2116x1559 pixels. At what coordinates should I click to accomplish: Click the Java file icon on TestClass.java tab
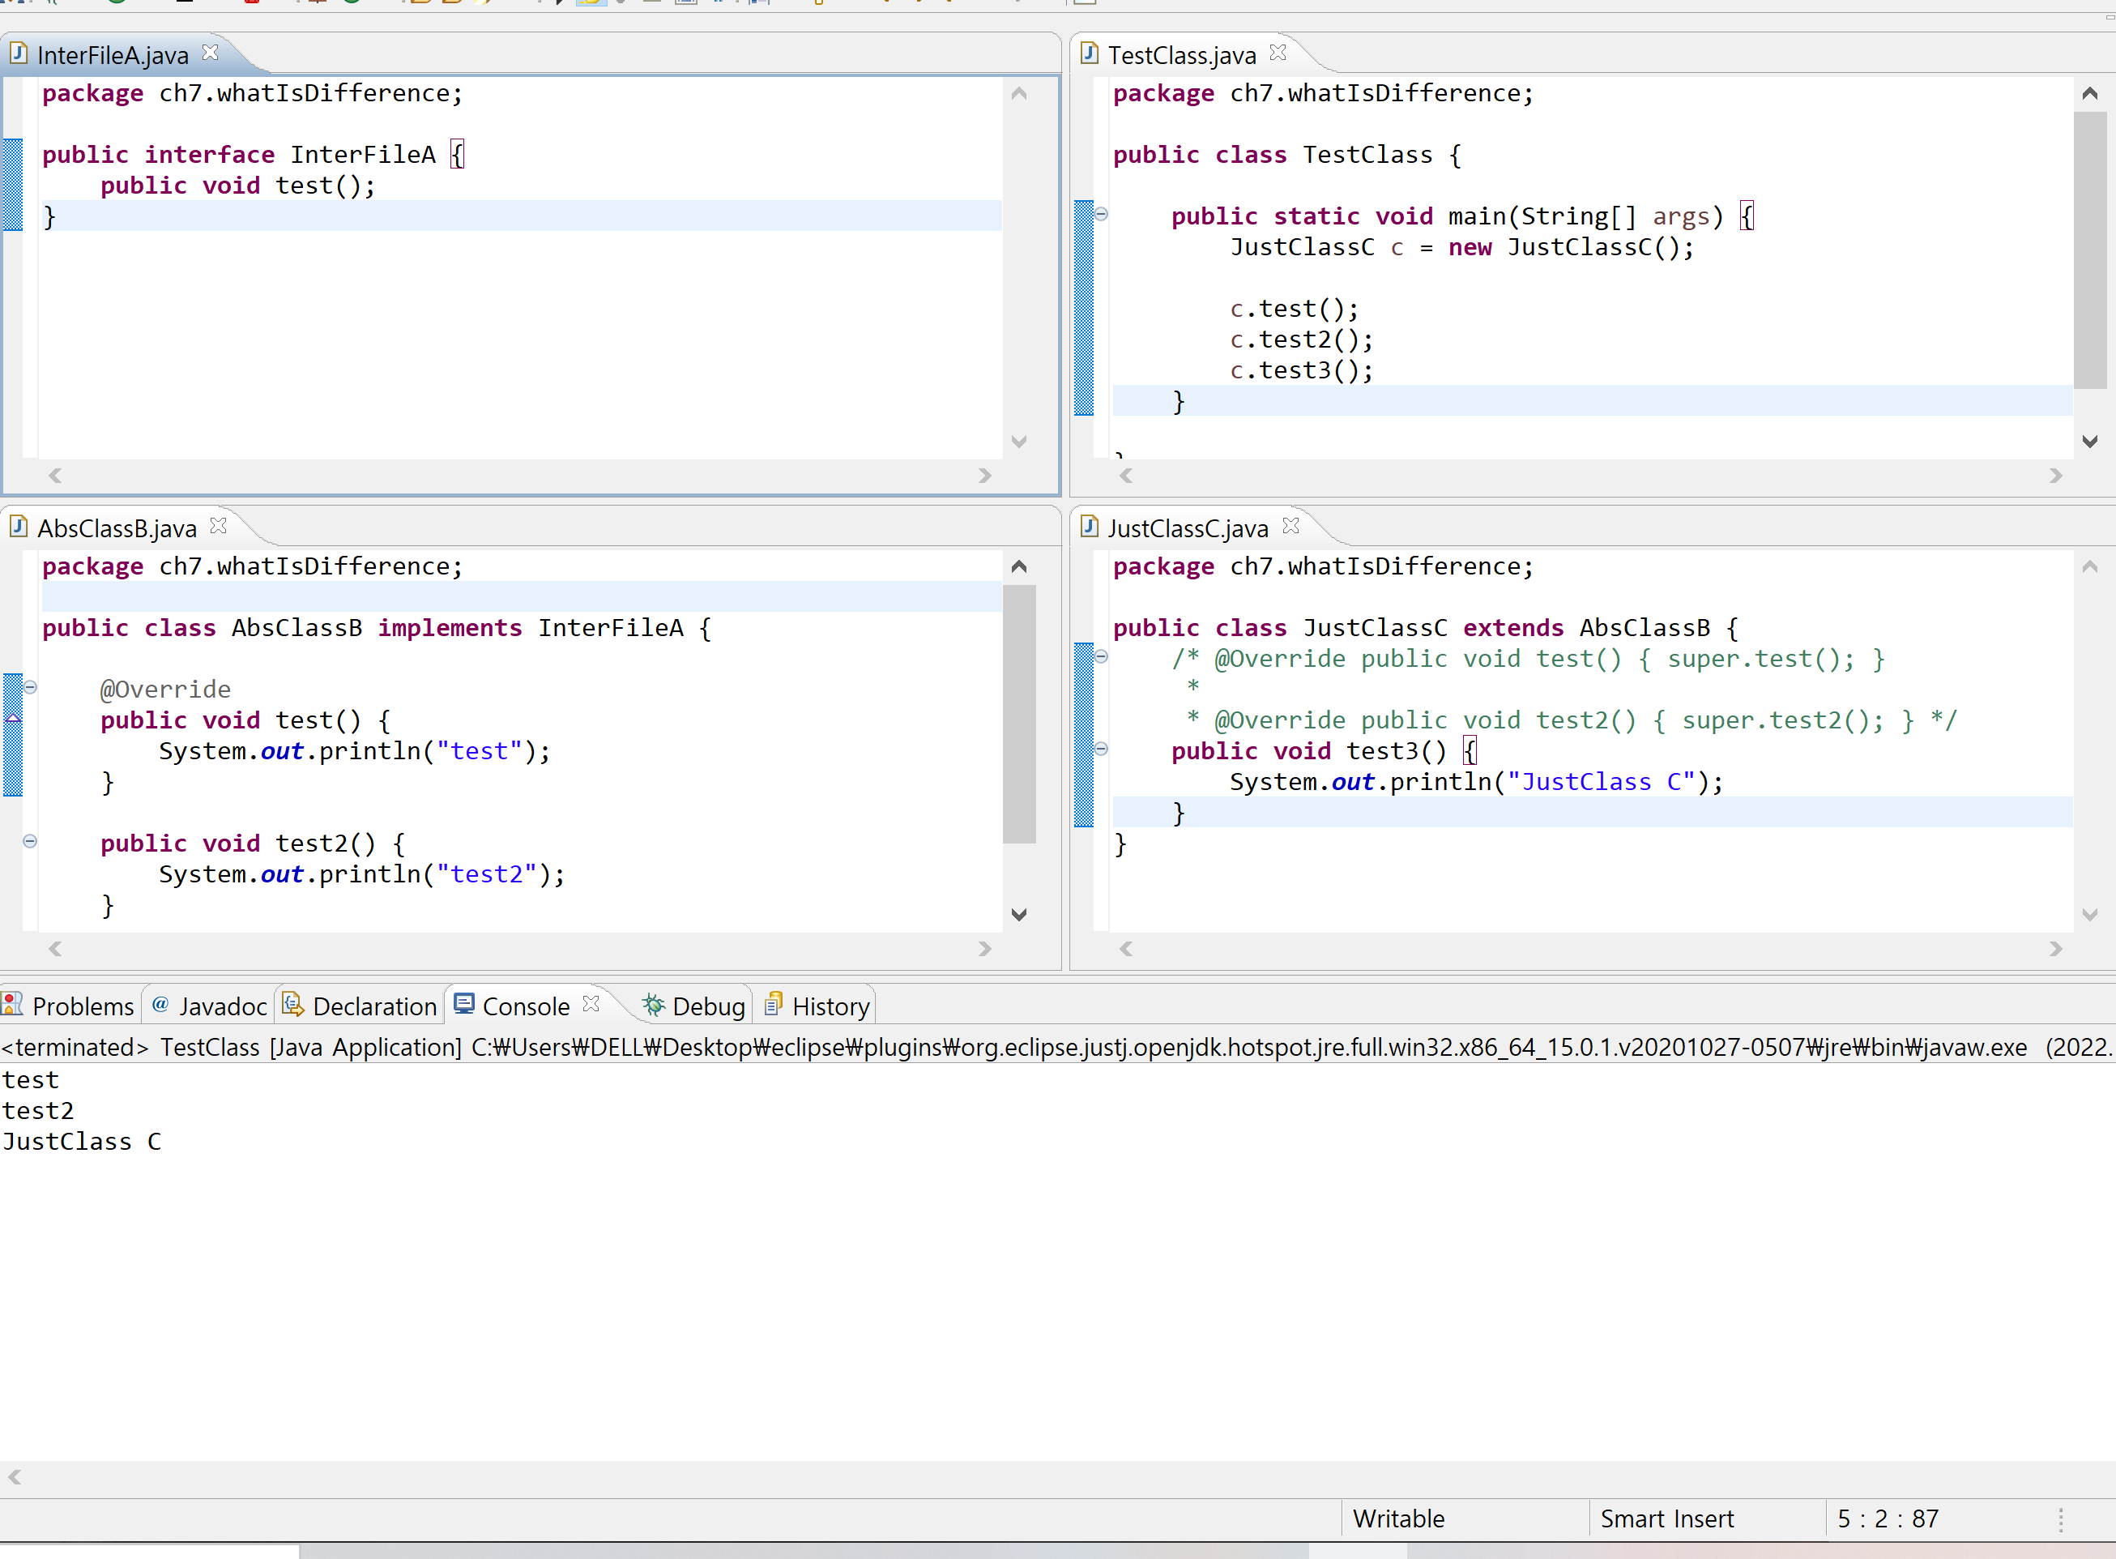coord(1090,53)
